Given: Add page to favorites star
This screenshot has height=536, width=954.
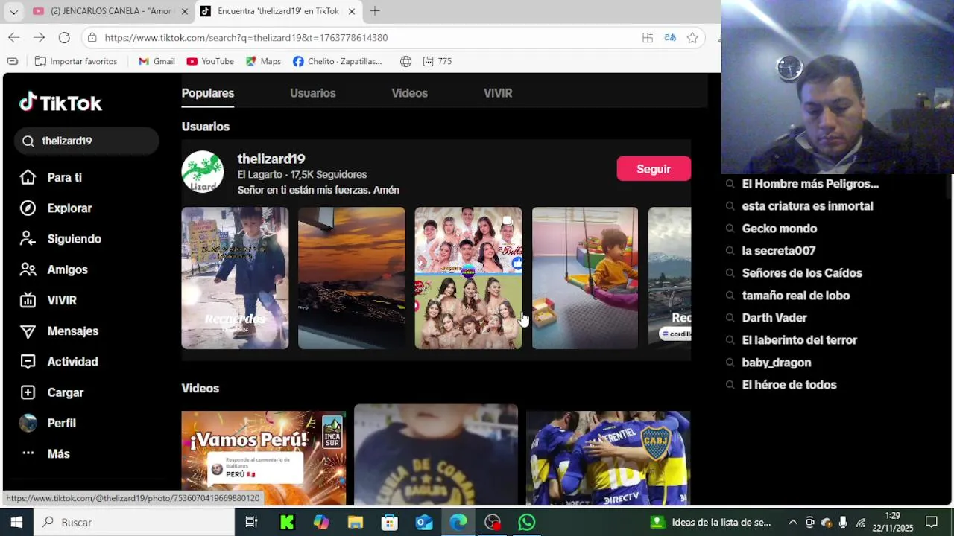Looking at the screenshot, I should click(692, 38).
